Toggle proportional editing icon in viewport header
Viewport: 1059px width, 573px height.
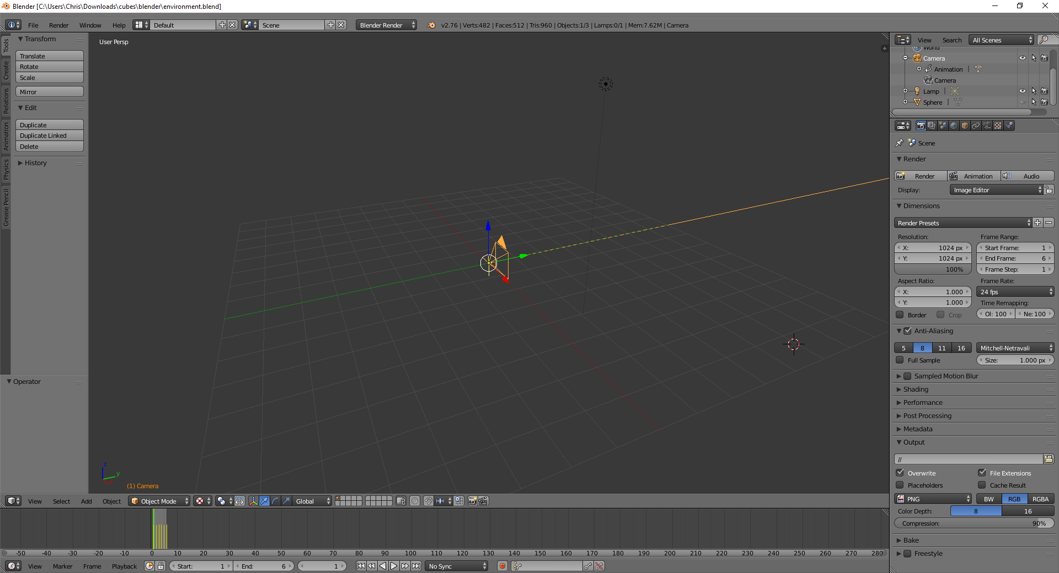click(x=415, y=501)
